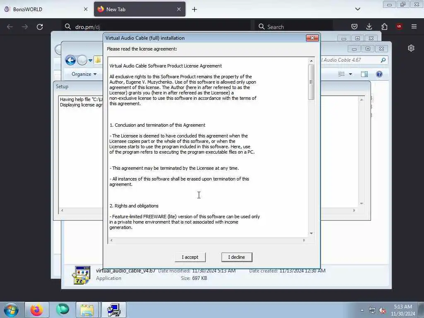
Task: Show hidden system tray icons
Action: click(x=362, y=311)
